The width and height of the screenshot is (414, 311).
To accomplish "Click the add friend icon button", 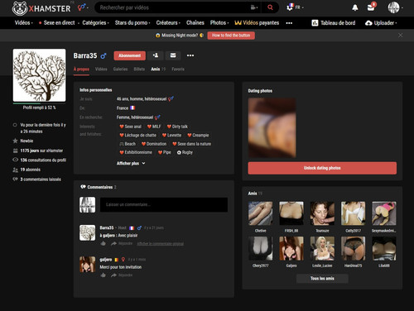I will point(156,55).
